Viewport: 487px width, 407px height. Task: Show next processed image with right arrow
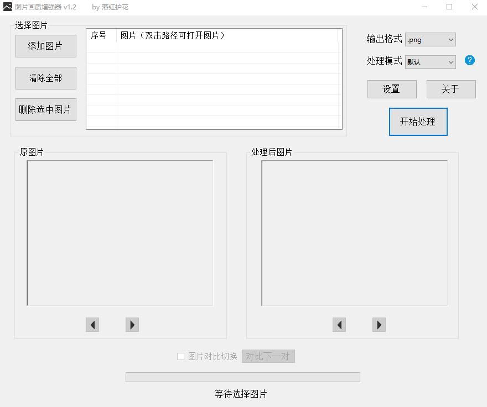379,325
